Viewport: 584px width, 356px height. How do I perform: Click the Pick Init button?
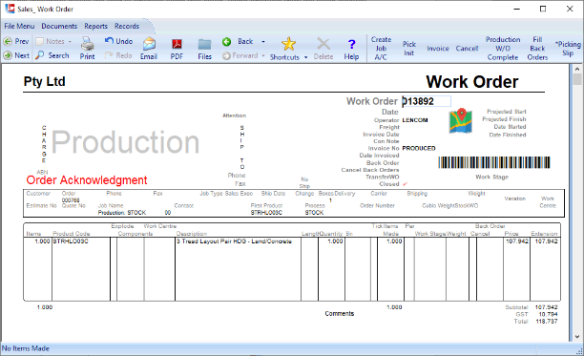click(x=409, y=49)
